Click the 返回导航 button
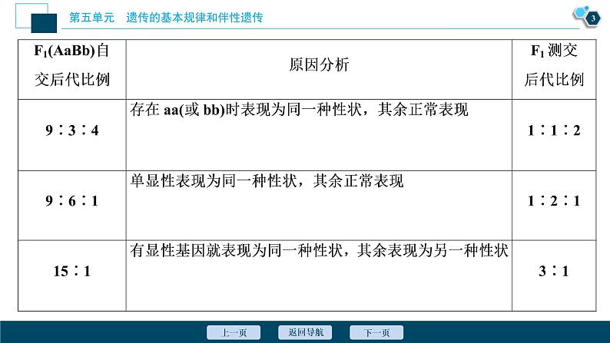This screenshot has height=343, width=610. coord(305,332)
